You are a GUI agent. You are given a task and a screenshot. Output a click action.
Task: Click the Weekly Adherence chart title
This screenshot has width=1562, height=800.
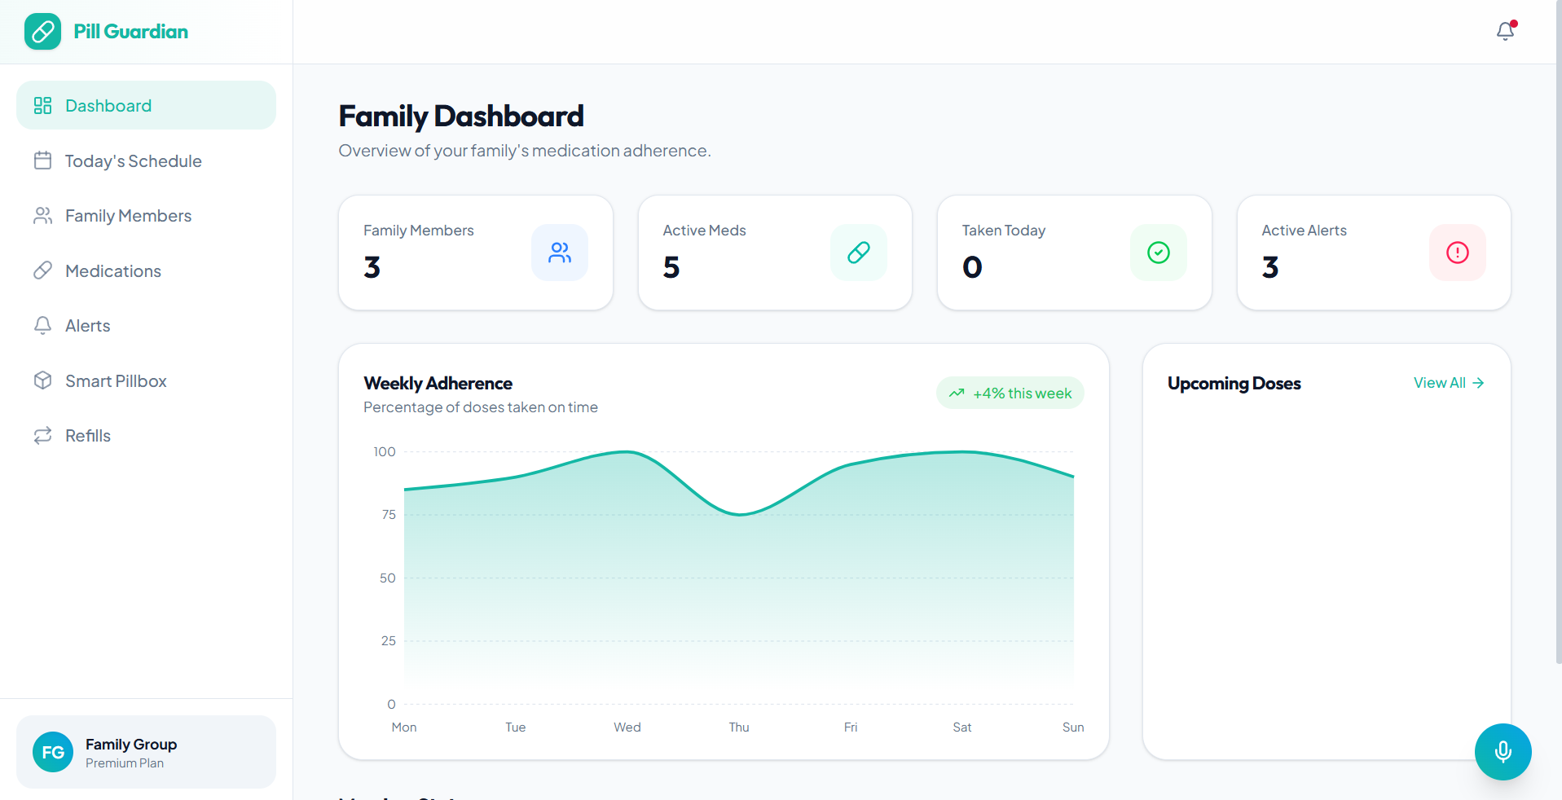tap(438, 384)
